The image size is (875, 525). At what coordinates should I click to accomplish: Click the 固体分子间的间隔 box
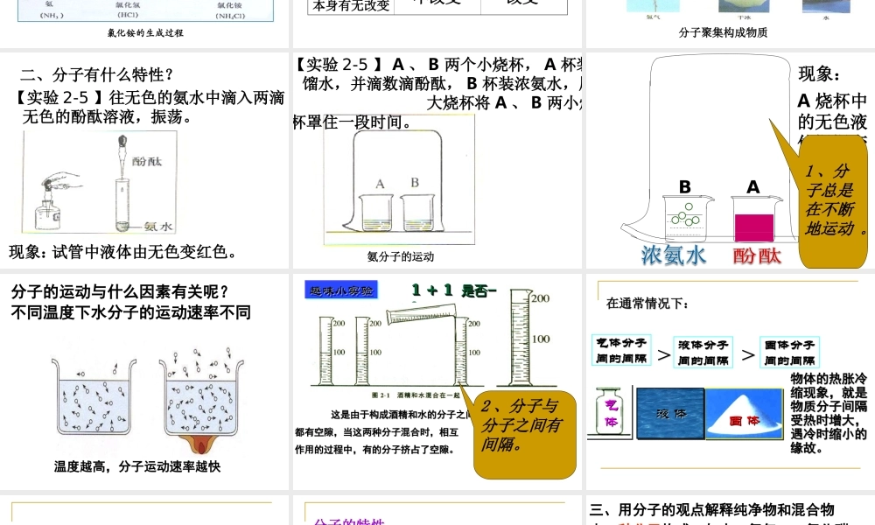[789, 353]
